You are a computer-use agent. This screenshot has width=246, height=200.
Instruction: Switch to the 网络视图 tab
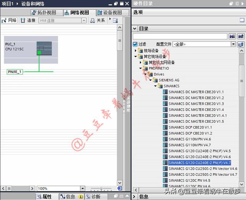pos(80,13)
